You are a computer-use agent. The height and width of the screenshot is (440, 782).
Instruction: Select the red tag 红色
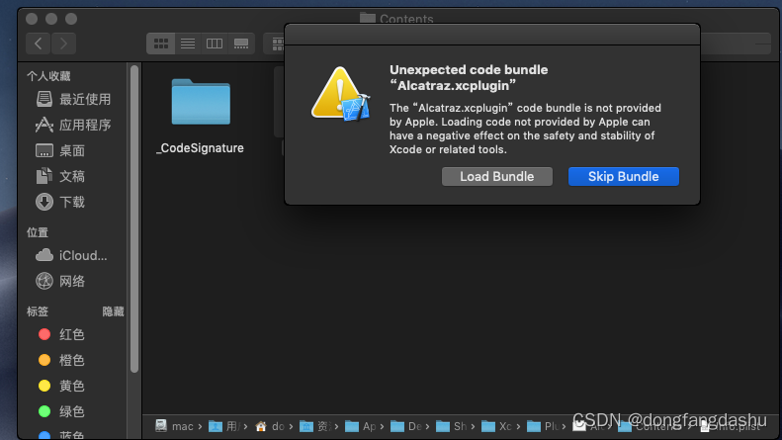[x=61, y=334]
